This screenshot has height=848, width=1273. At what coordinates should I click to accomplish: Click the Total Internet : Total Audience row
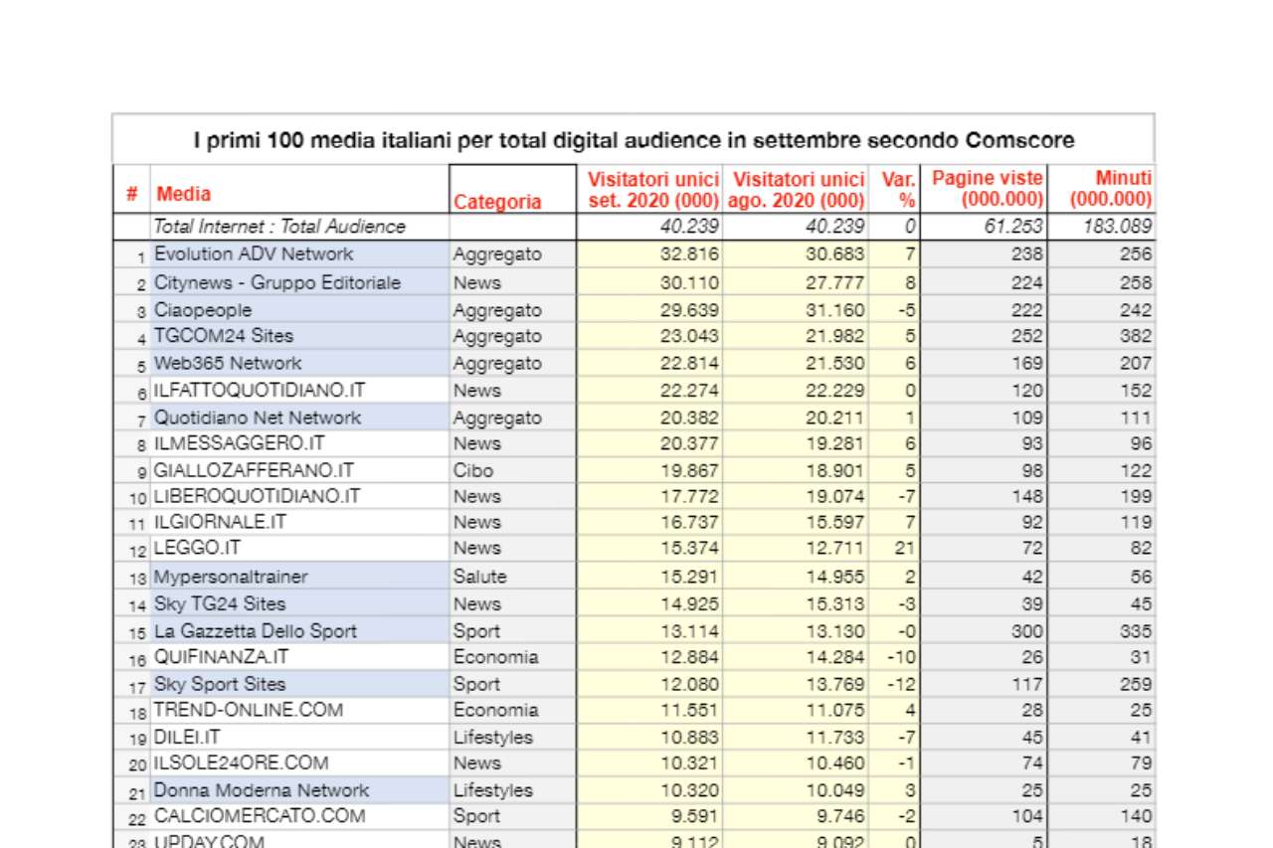tap(279, 227)
